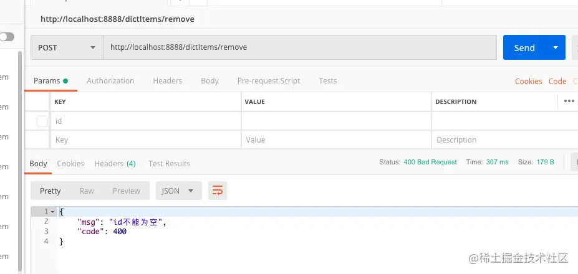Viewport: 578px width, 274px height.
Task: Open the response Test Results tab
Action: (x=169, y=164)
